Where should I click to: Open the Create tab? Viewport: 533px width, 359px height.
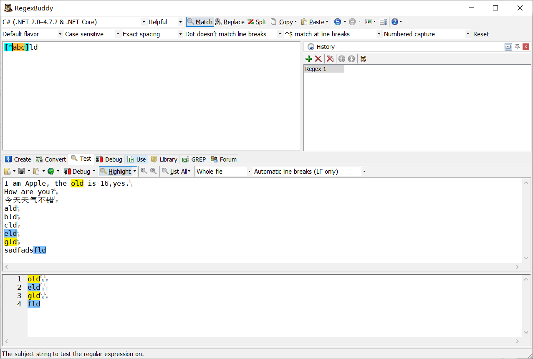(18, 159)
